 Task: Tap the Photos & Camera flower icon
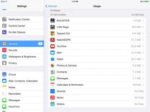point(52,65)
